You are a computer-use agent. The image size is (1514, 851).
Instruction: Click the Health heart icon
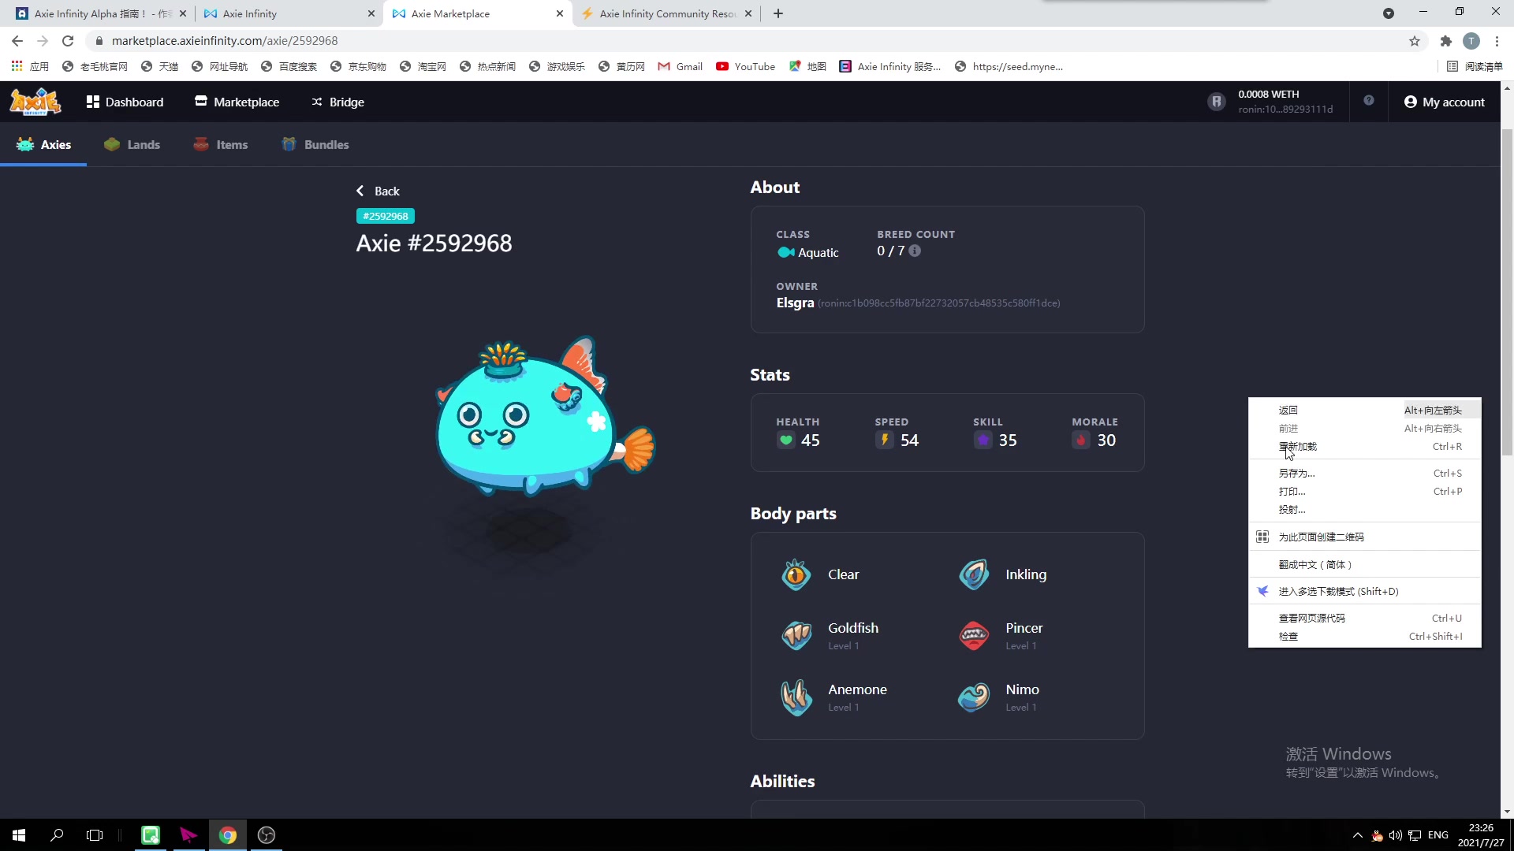786,440
